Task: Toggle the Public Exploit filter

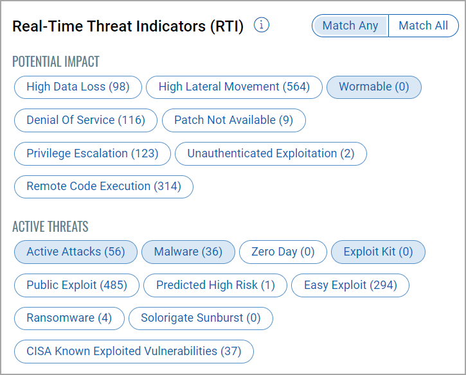Action: click(x=76, y=285)
